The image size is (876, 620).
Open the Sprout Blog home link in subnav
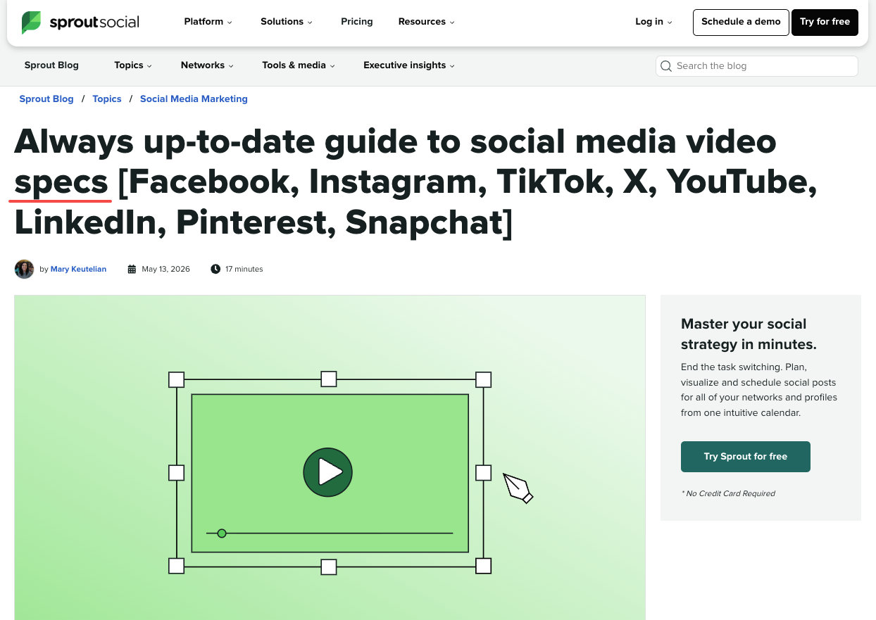click(x=51, y=65)
